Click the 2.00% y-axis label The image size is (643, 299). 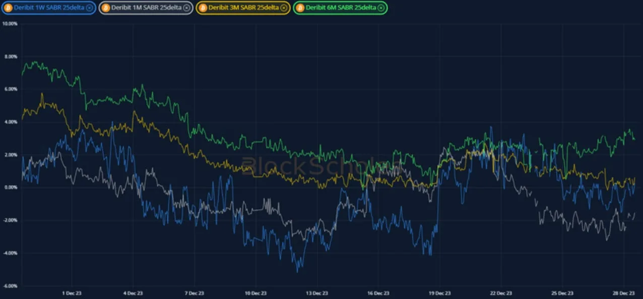[11, 155]
